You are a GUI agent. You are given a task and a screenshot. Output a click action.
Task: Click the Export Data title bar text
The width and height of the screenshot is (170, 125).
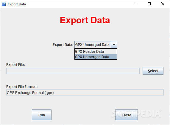[x=17, y=4]
